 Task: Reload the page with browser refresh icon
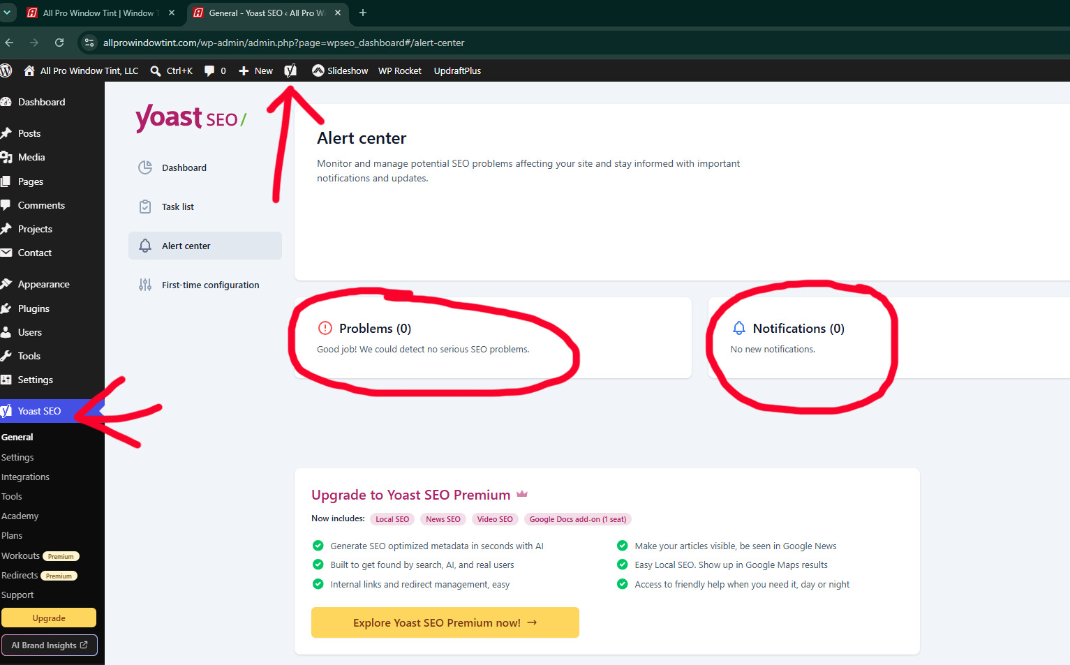coord(59,43)
